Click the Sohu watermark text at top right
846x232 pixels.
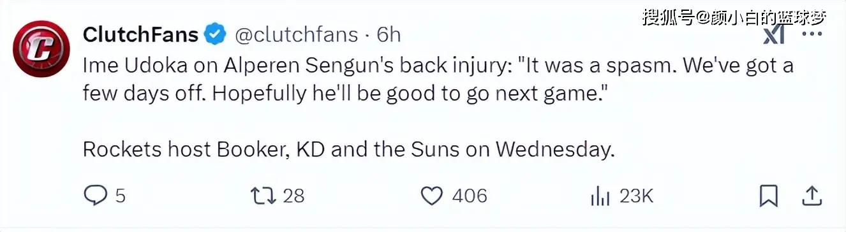tap(732, 17)
